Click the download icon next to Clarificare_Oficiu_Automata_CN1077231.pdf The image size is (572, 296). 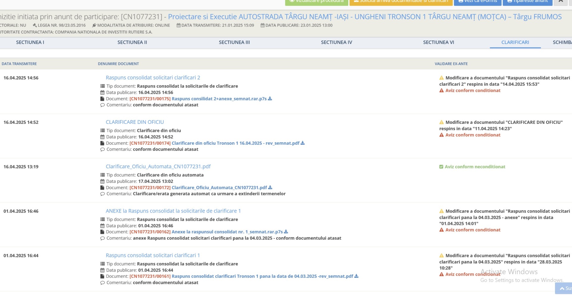coord(270,187)
